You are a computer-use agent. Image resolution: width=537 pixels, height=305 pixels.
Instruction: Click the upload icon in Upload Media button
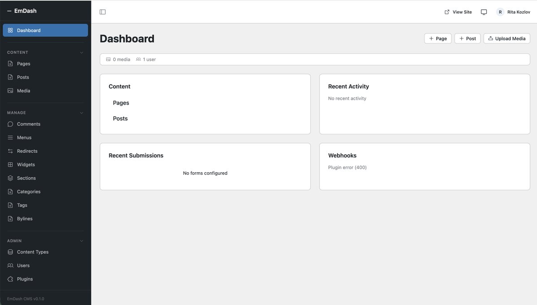[x=491, y=38]
